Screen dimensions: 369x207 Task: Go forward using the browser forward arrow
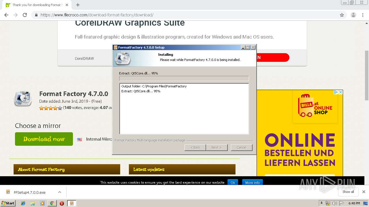pos(16,15)
